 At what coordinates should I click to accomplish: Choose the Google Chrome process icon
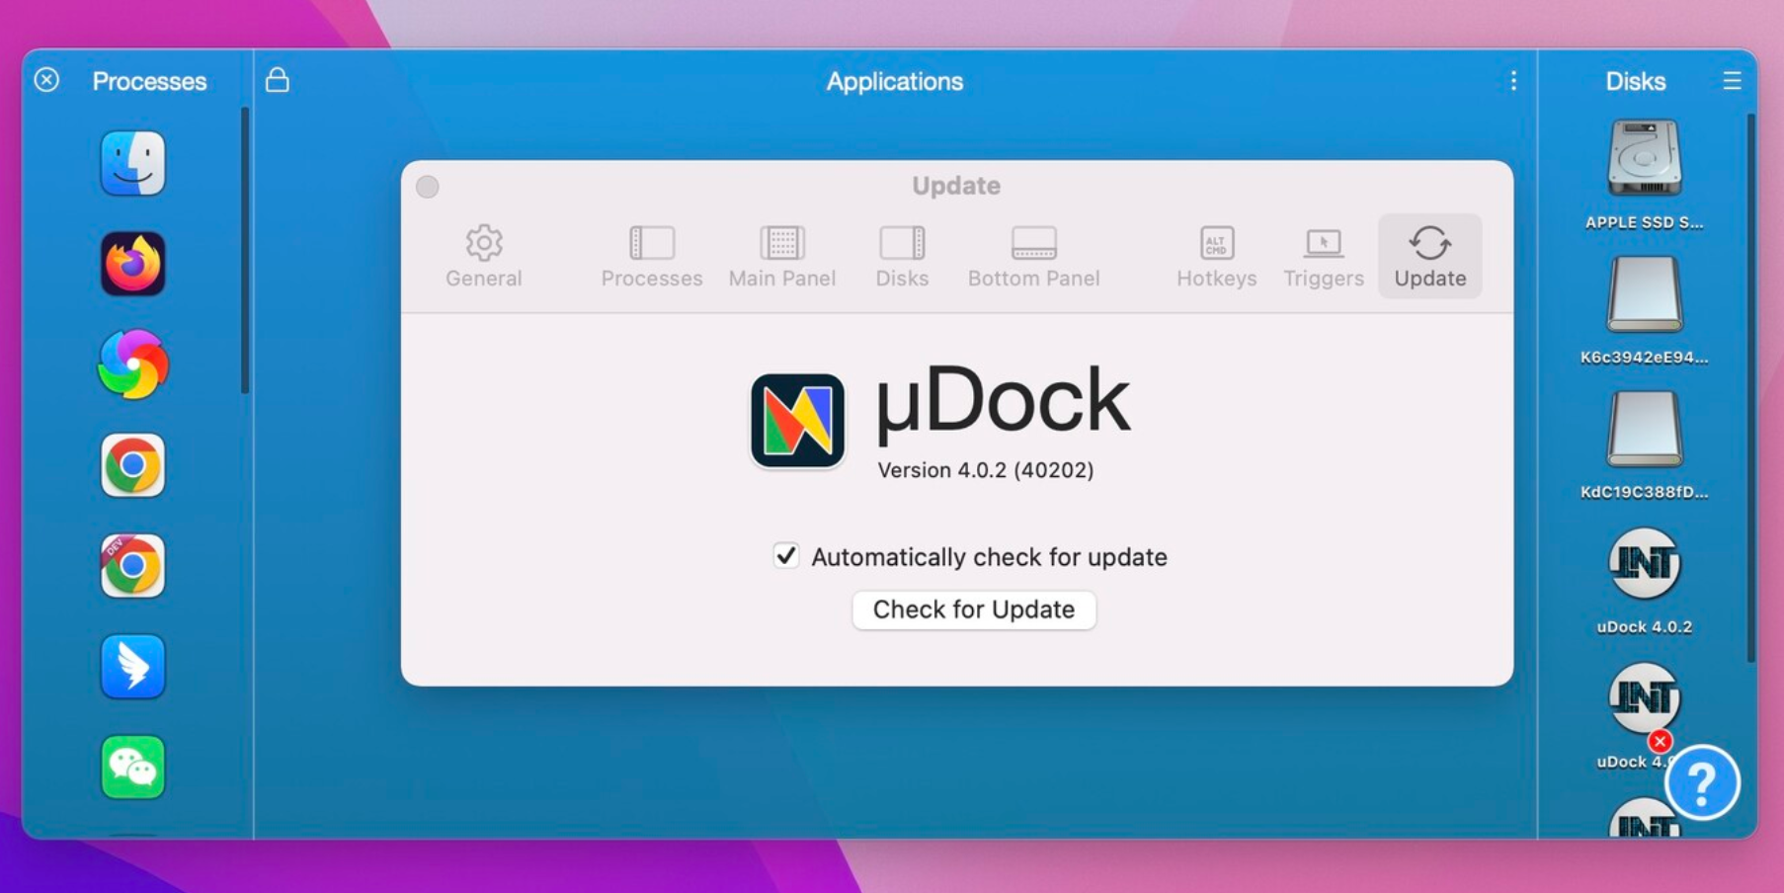[x=132, y=465]
